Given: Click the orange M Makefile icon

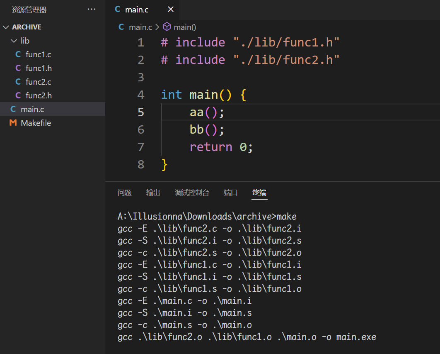Looking at the screenshot, I should coord(13,123).
